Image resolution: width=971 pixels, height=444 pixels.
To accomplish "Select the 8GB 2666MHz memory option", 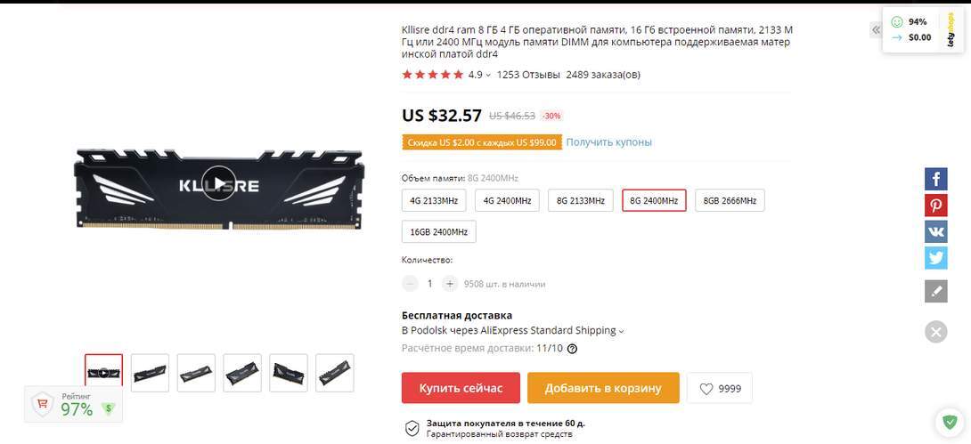I will (x=730, y=200).
